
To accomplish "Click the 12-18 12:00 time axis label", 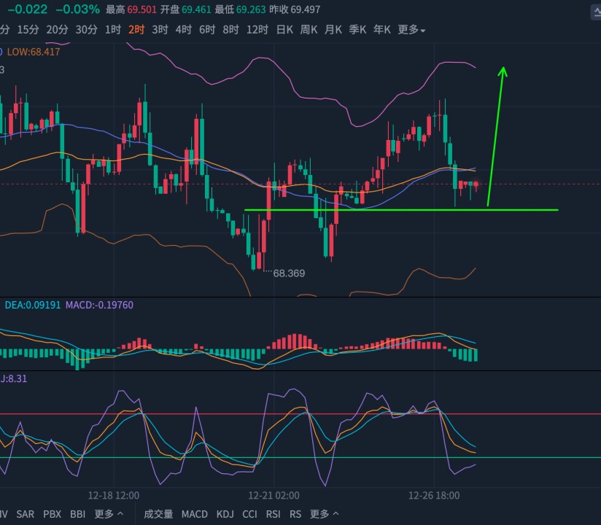I will [114, 496].
